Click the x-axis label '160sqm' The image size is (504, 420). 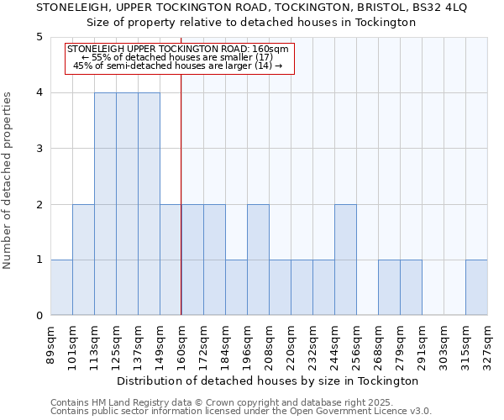coord(181,348)
